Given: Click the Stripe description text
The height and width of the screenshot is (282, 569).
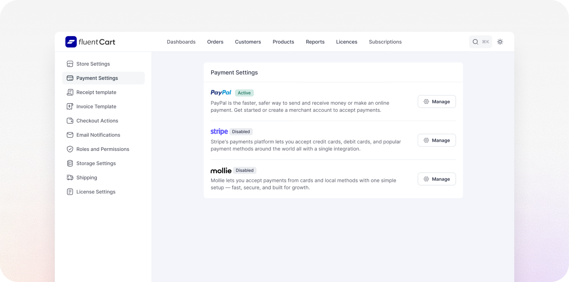Looking at the screenshot, I should [306, 145].
